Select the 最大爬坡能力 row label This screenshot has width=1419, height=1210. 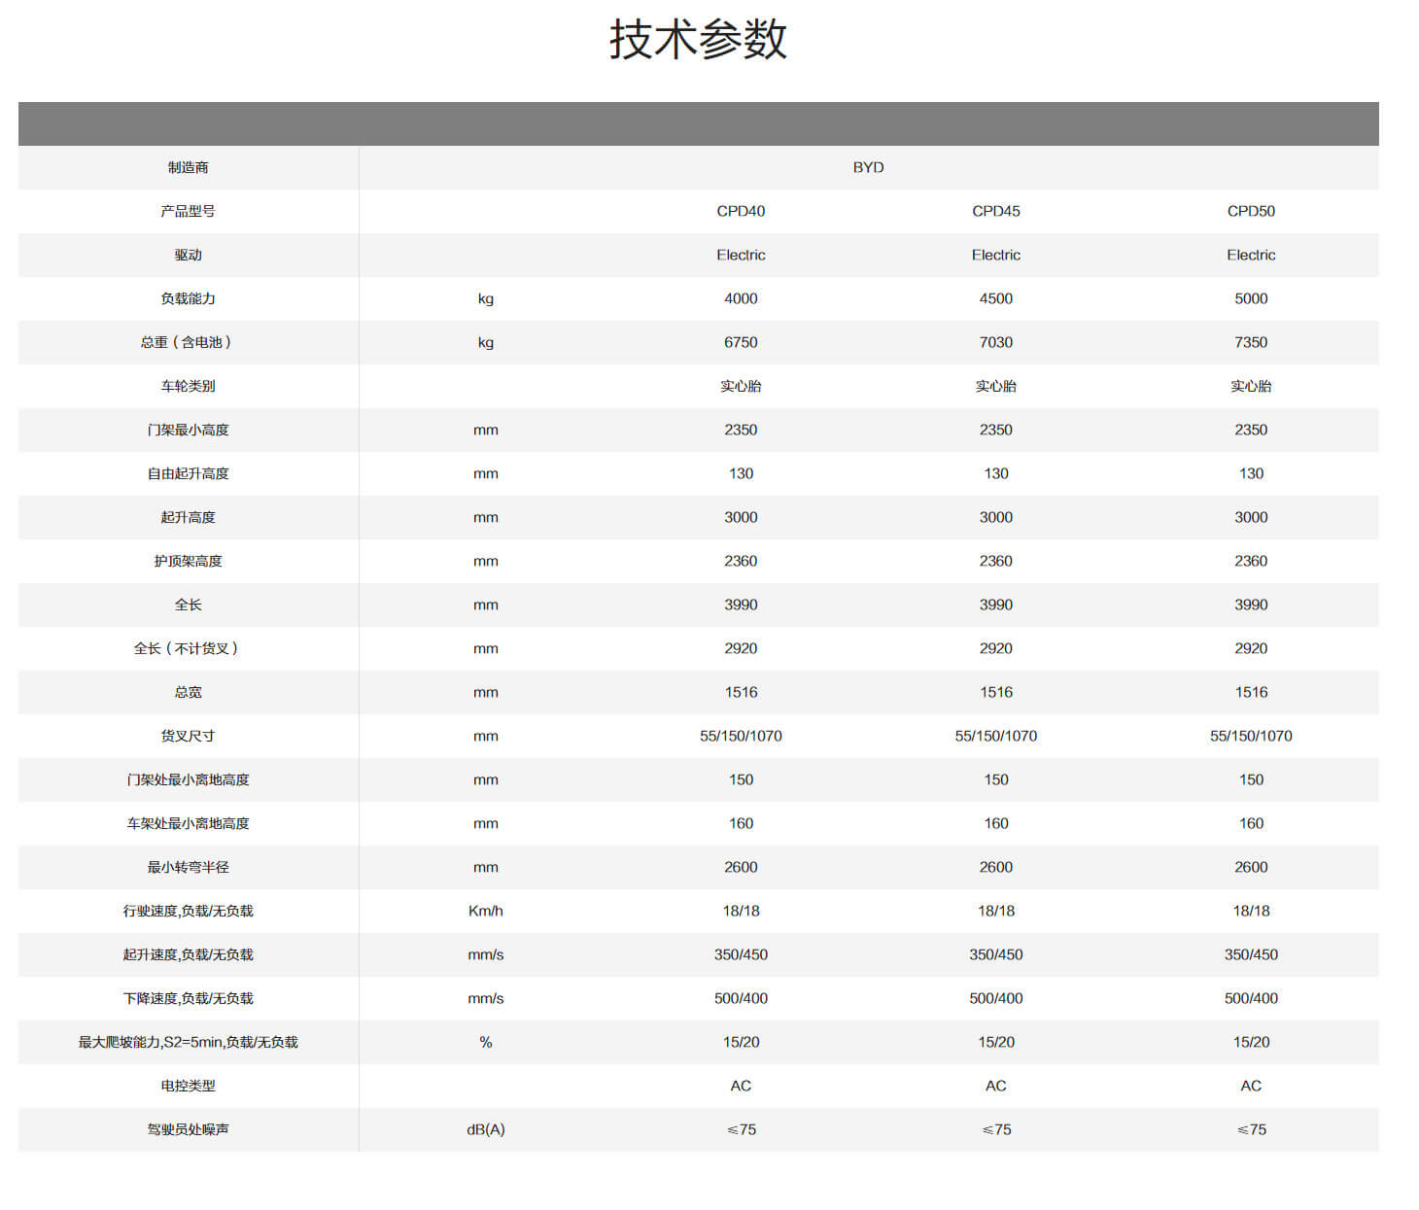188,1042
